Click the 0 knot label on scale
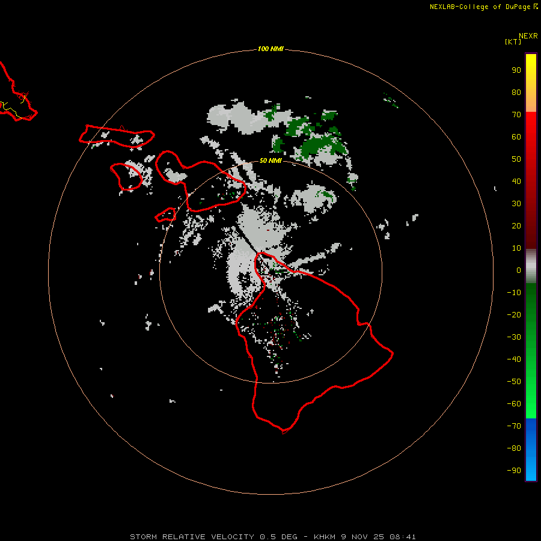Screen dimensions: 541x541 (x=519, y=270)
